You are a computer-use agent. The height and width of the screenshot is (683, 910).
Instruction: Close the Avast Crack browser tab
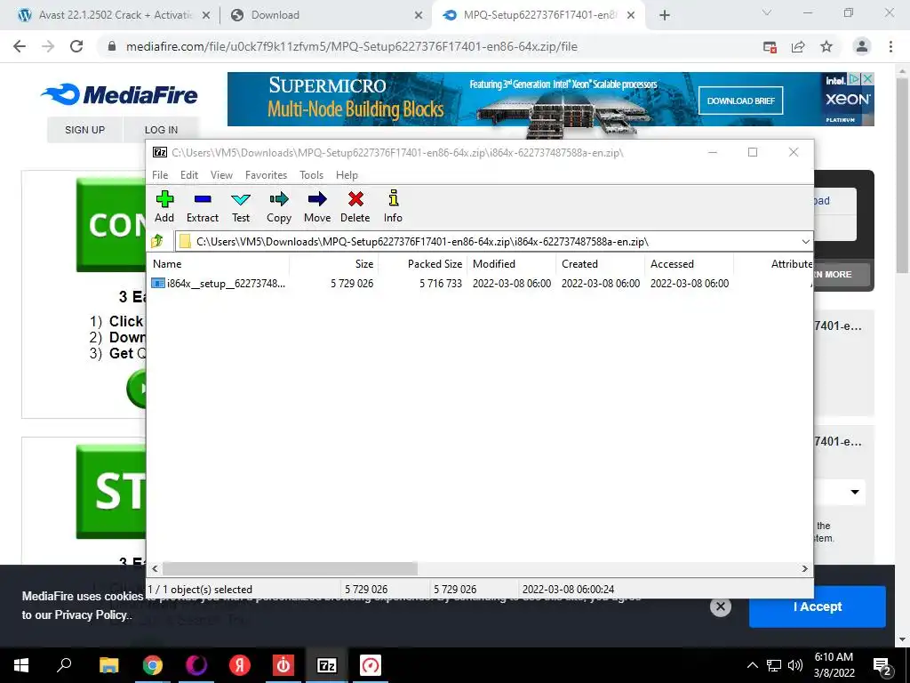pos(206,16)
